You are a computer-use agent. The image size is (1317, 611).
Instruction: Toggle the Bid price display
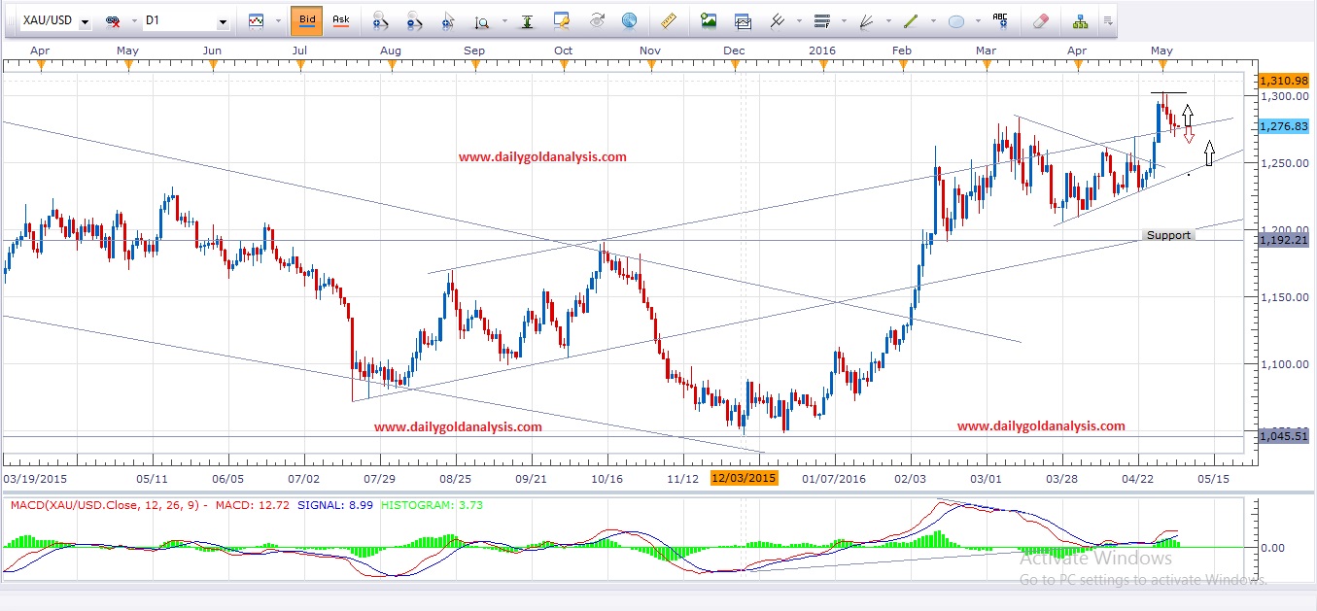point(307,19)
